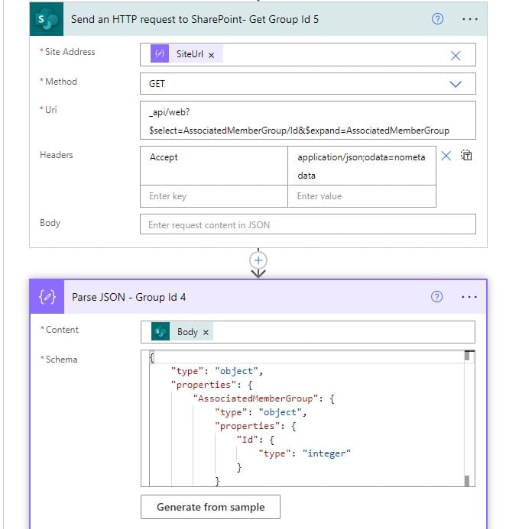This screenshot has width=506, height=529.
Task: Click the Body token in Content field
Action: click(x=182, y=332)
